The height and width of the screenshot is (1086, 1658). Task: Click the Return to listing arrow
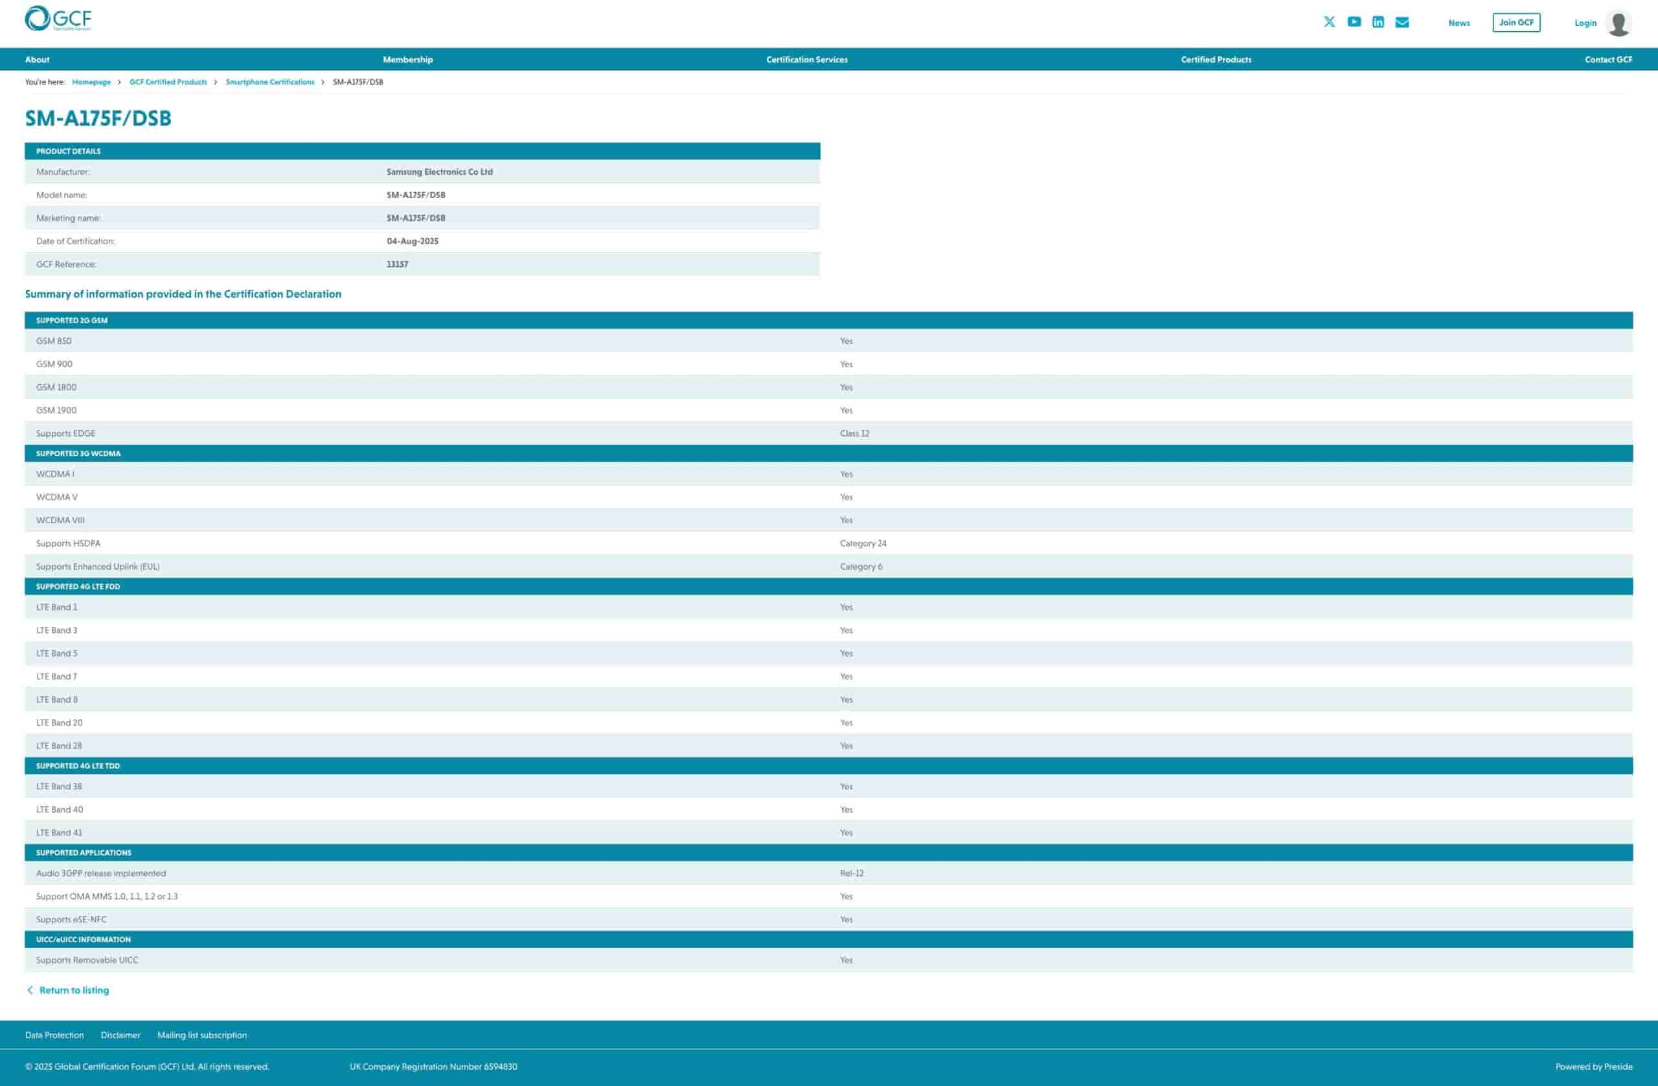pos(30,990)
